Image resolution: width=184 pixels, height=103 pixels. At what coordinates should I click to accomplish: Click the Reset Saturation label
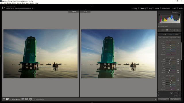coord(170,58)
